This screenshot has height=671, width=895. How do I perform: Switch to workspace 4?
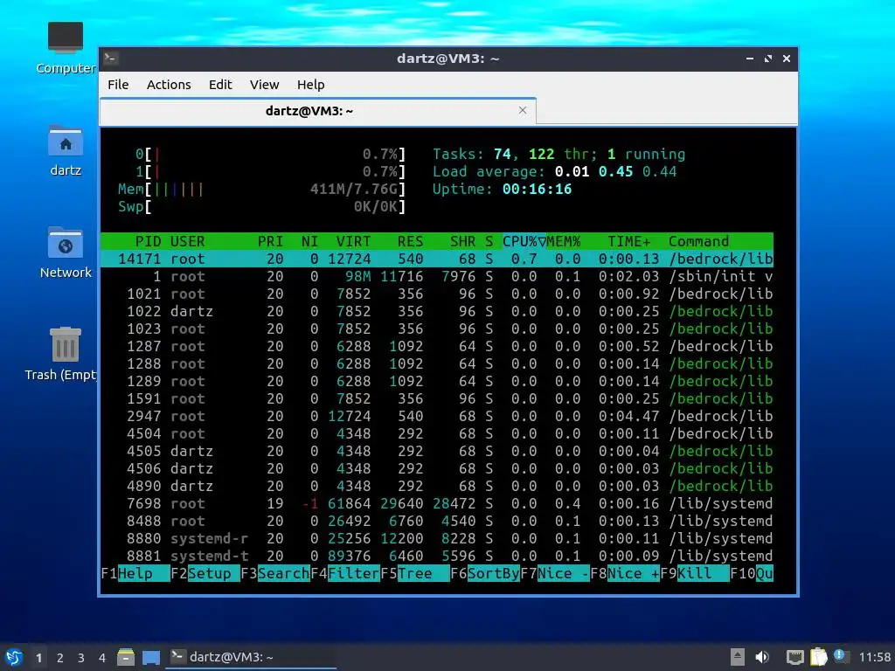[102, 658]
